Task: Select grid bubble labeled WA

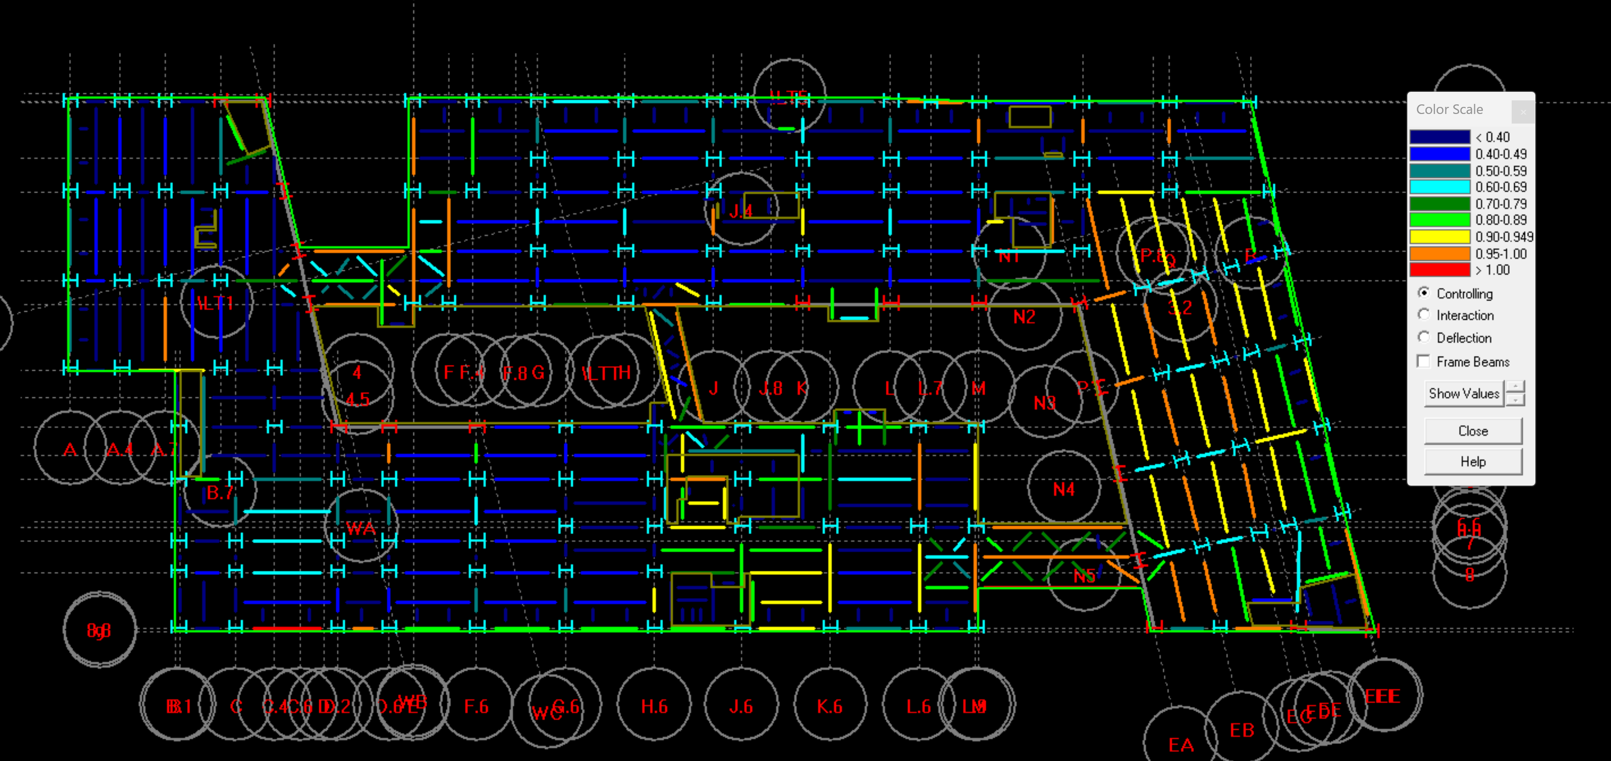Action: pyautogui.click(x=361, y=527)
